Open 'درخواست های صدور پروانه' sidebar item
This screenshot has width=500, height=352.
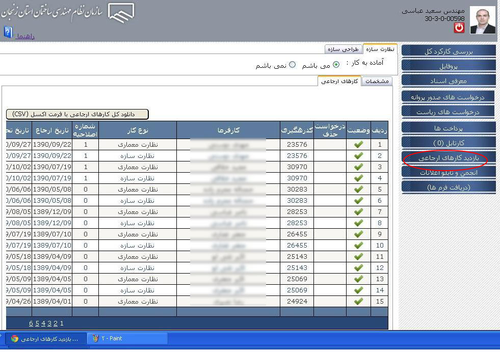449,97
